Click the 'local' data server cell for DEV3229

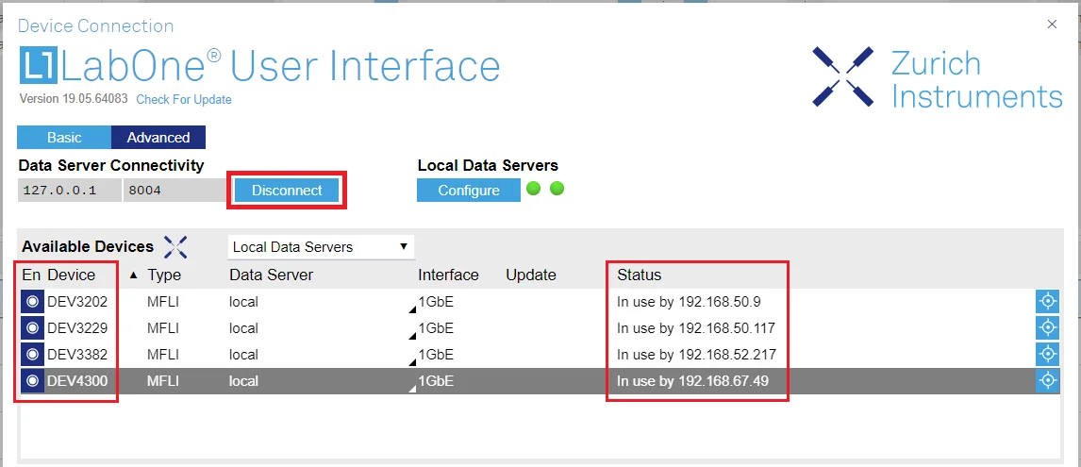[244, 327]
